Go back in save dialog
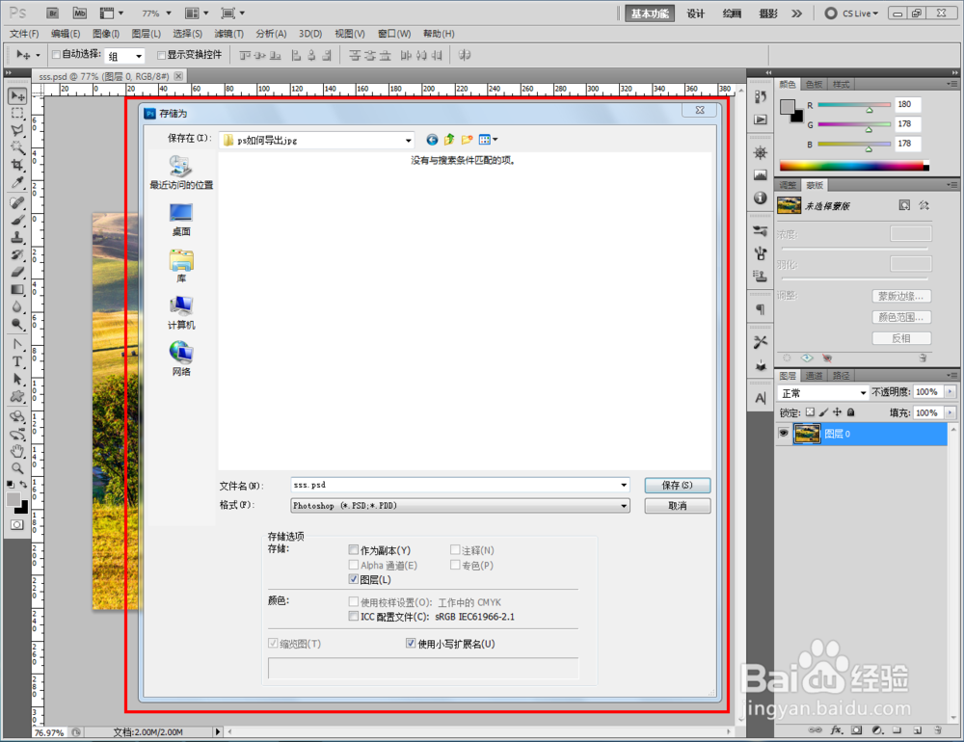This screenshot has height=742, width=964. (x=432, y=140)
